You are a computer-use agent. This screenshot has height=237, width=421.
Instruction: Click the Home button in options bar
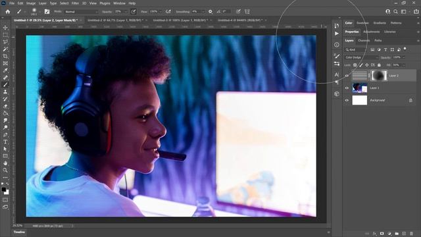(8, 12)
